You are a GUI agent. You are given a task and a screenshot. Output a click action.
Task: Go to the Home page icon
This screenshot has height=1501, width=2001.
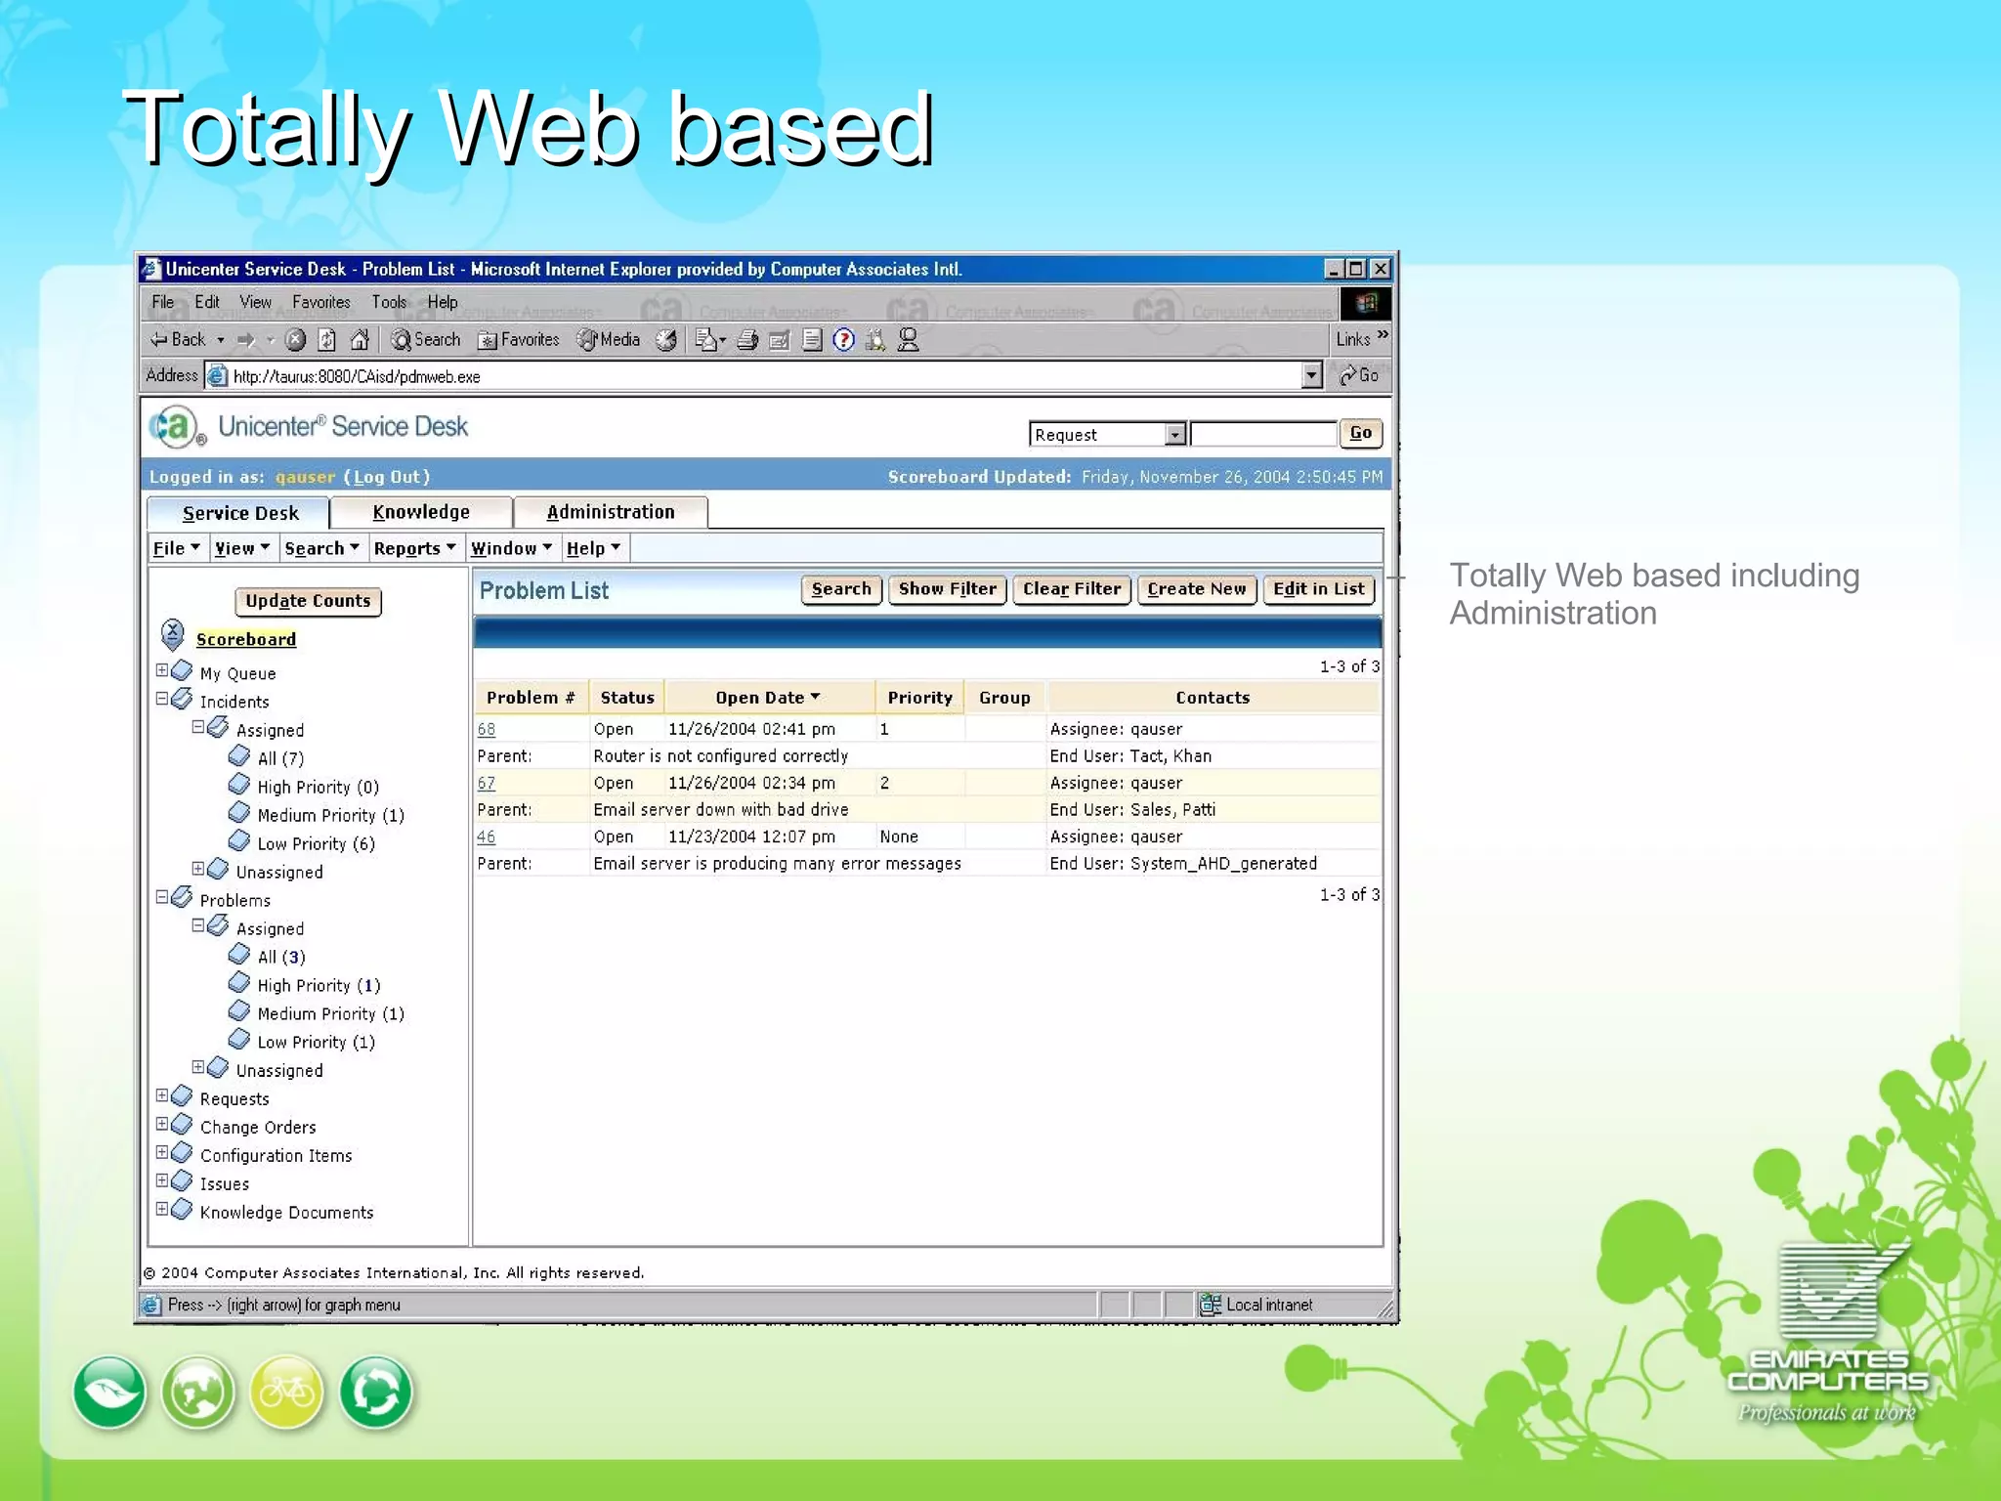(360, 339)
